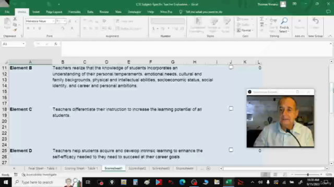Check the Element B checkbox
Image resolution: width=334 pixels, height=187 pixels.
point(231,67)
